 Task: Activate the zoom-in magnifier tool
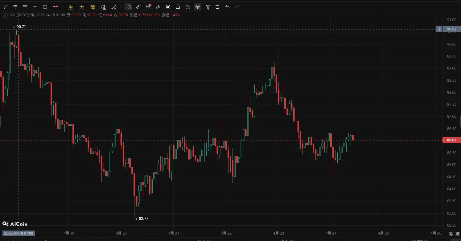click(148, 7)
